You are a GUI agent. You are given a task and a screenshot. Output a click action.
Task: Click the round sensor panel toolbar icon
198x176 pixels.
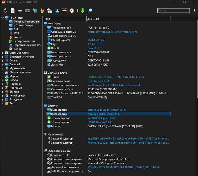click(72, 11)
